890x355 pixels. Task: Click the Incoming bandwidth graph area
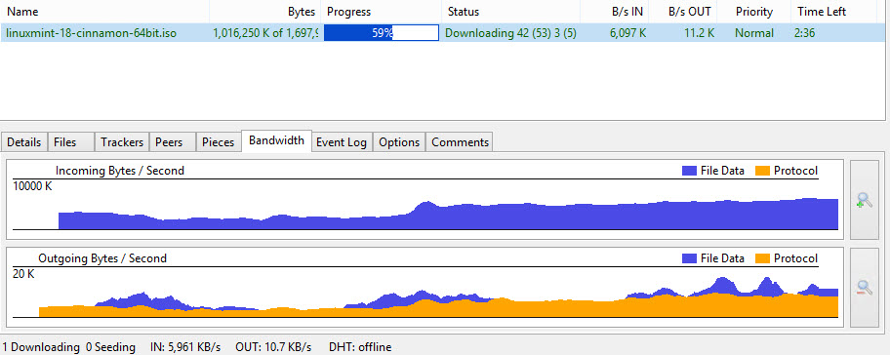425,200
